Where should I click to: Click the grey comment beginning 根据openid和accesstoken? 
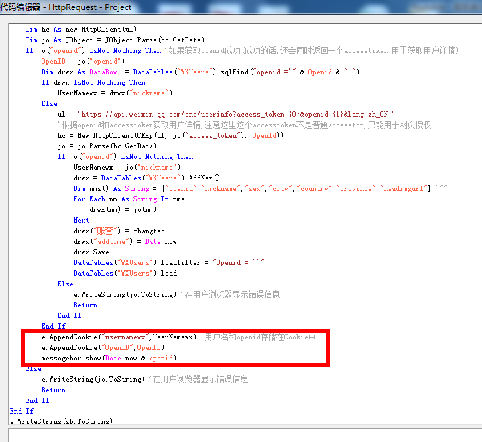click(244, 125)
